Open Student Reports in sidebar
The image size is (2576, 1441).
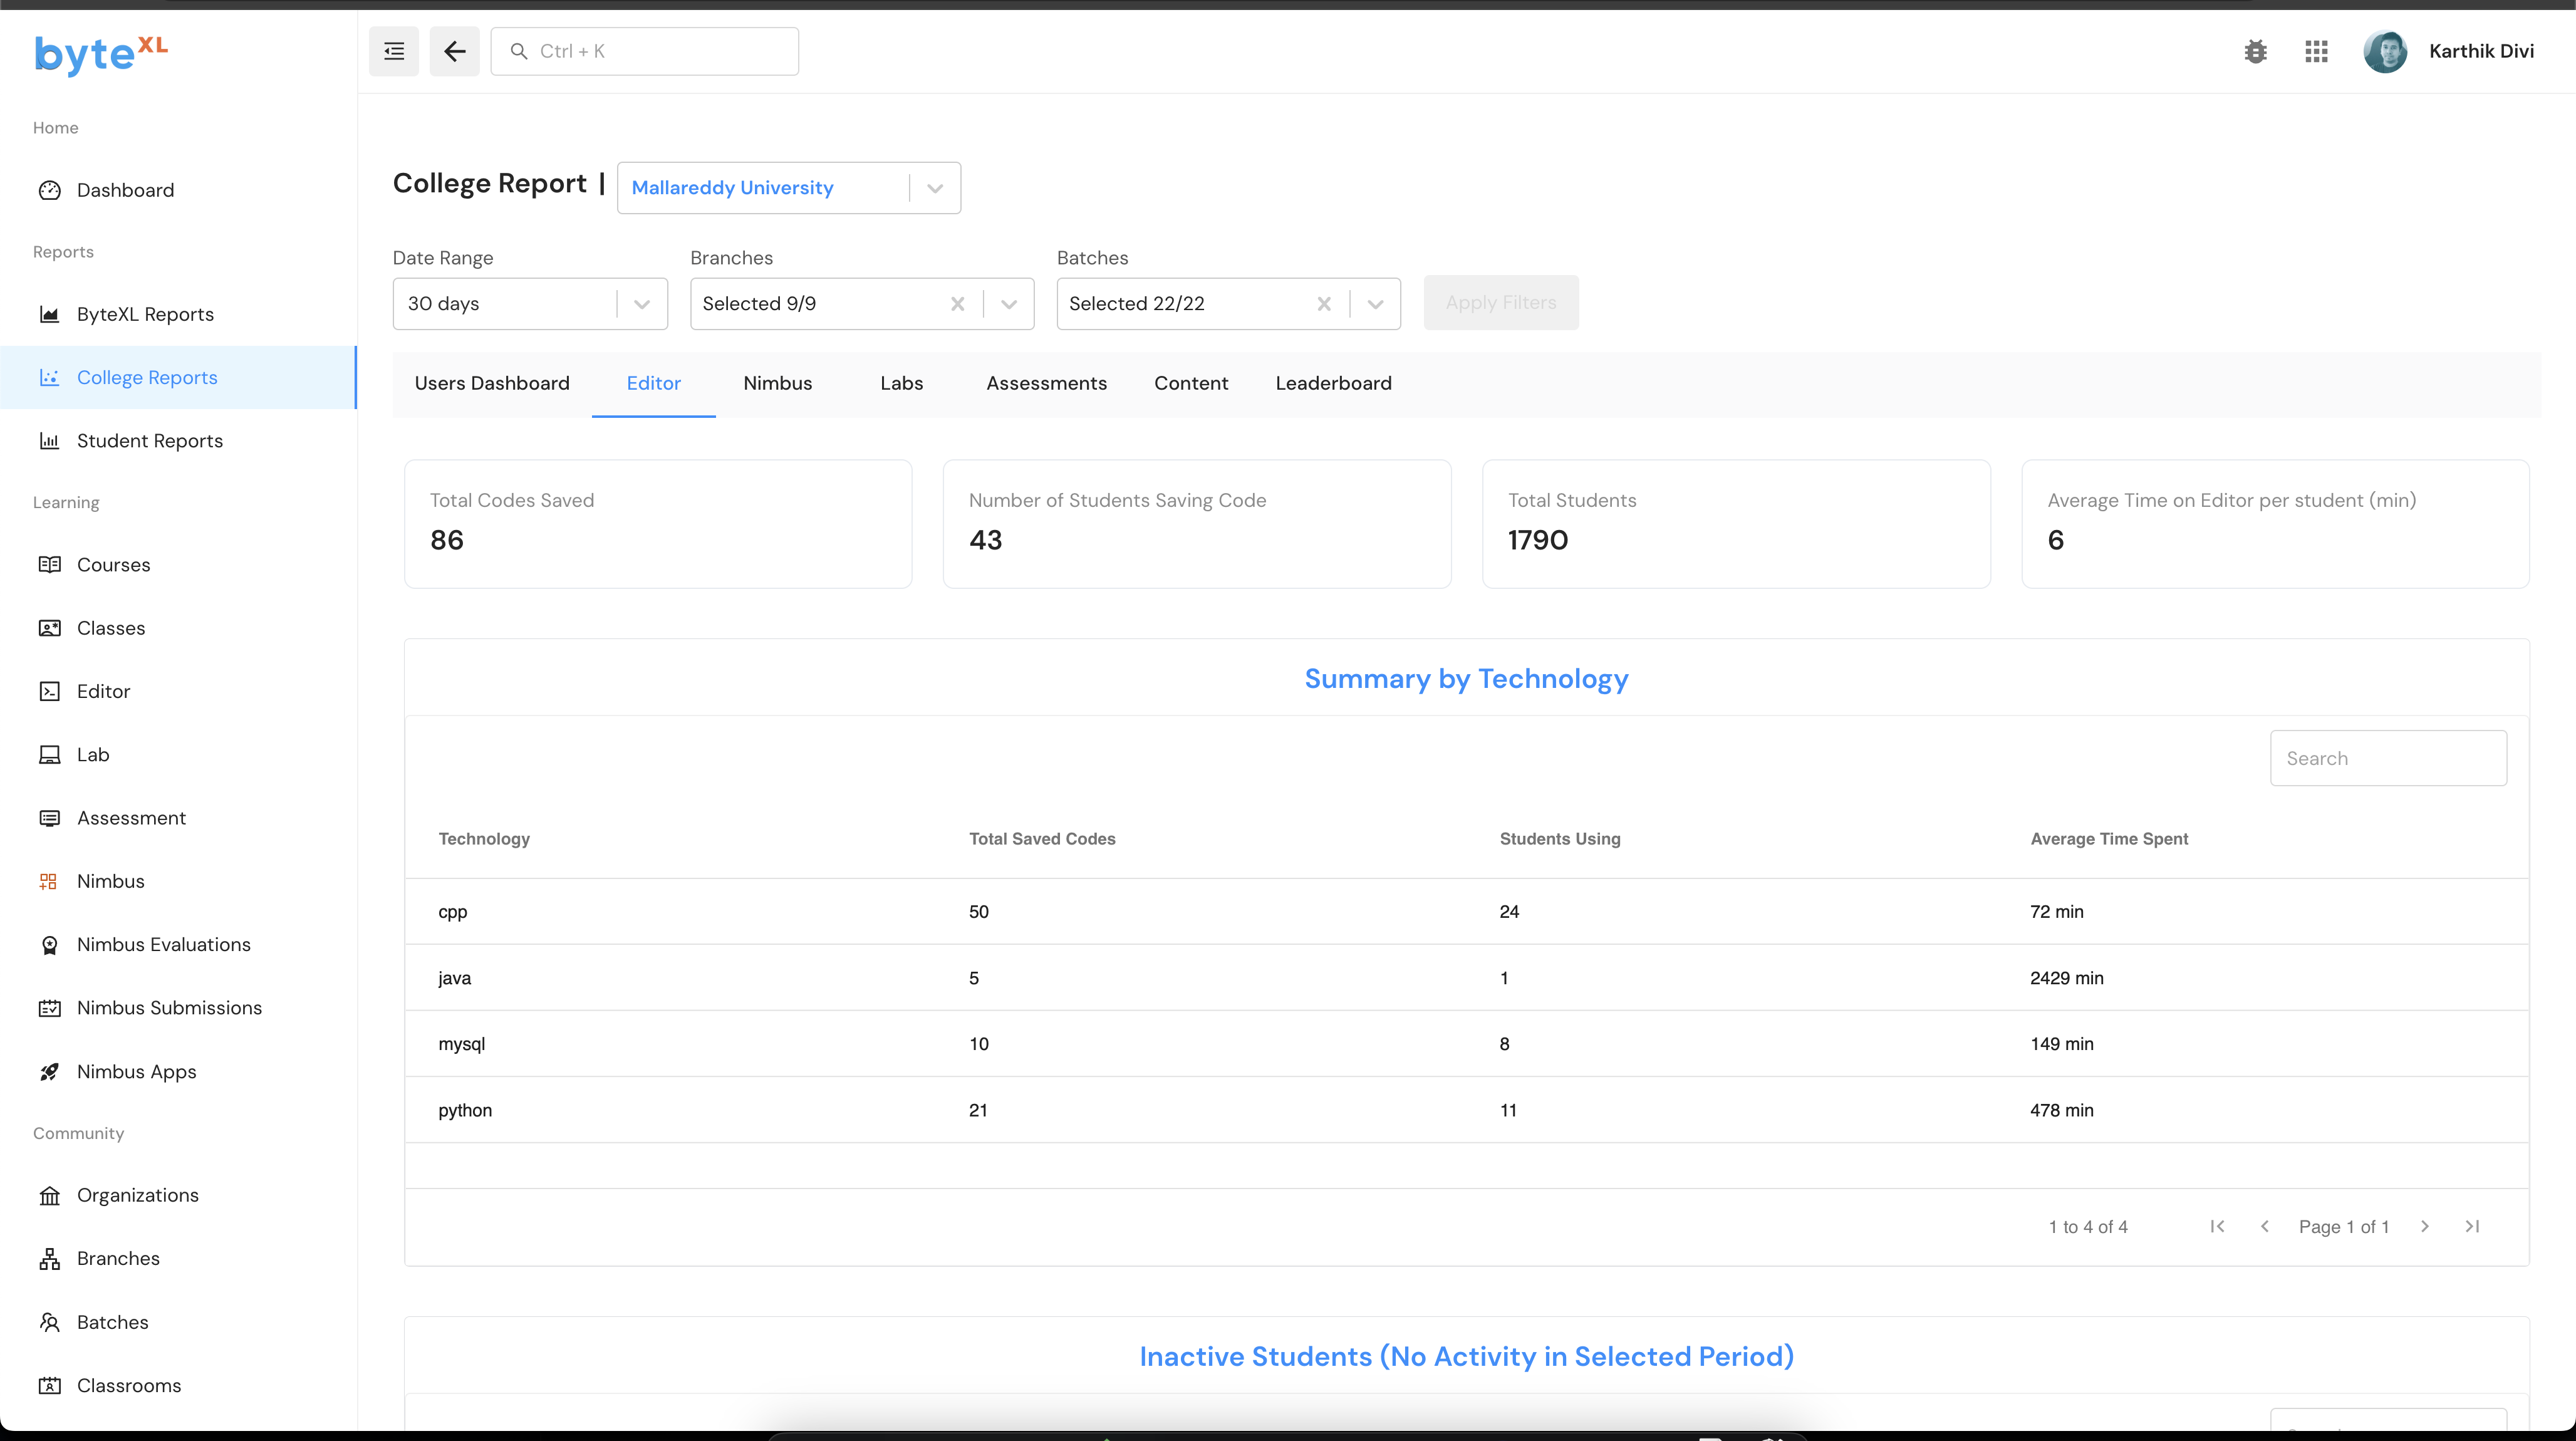pos(149,441)
